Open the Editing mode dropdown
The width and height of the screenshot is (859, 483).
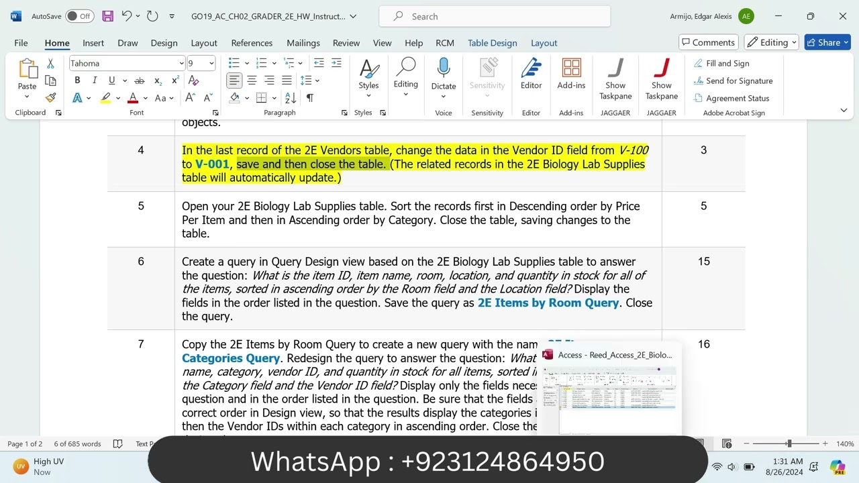click(772, 42)
